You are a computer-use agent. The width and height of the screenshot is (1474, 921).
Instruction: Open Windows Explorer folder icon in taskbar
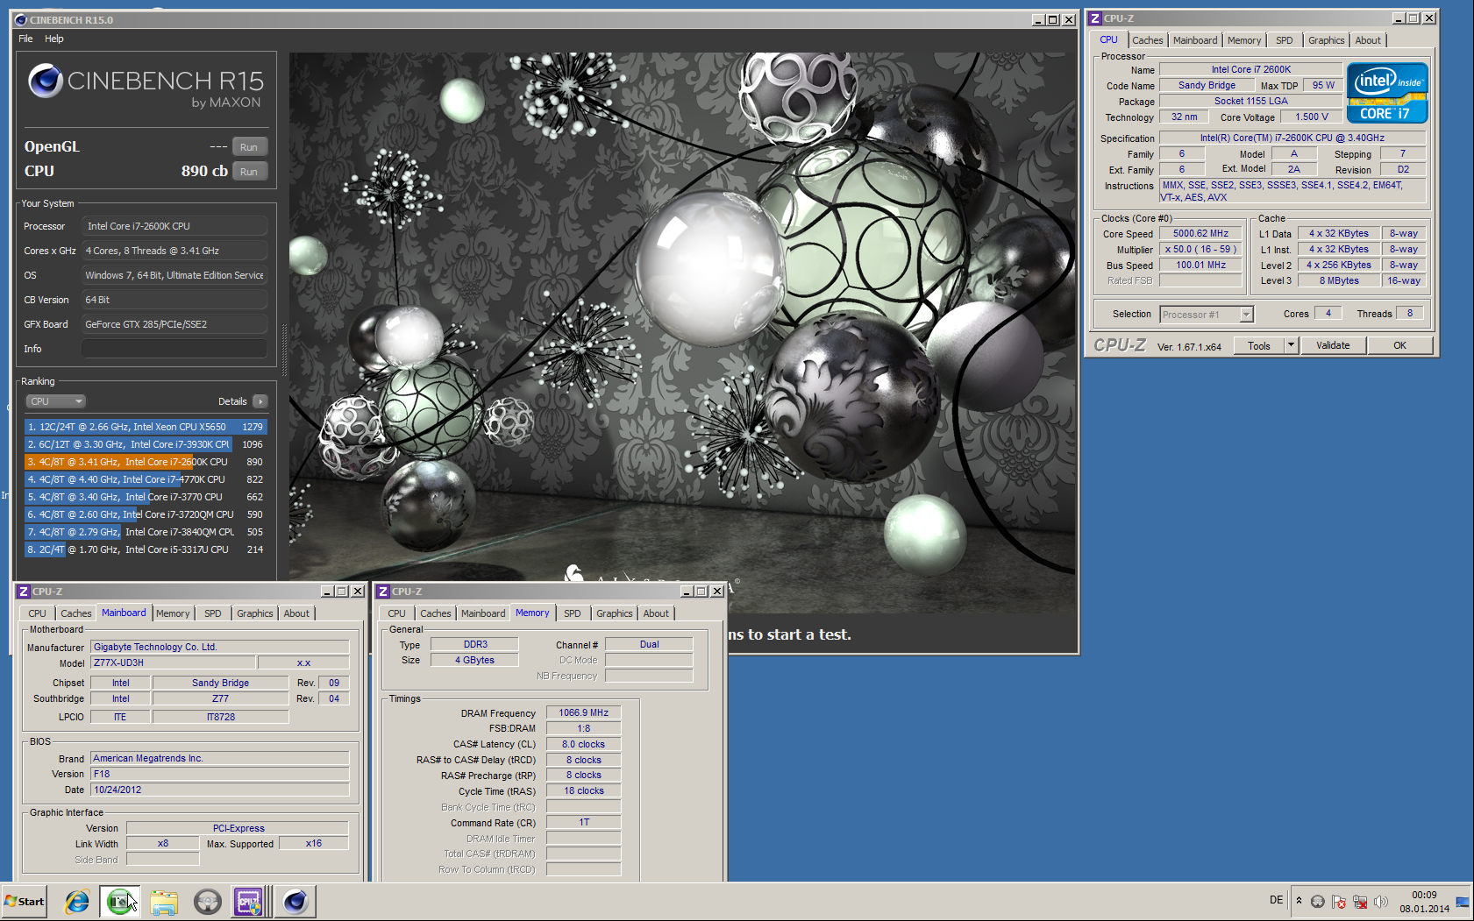(x=164, y=901)
